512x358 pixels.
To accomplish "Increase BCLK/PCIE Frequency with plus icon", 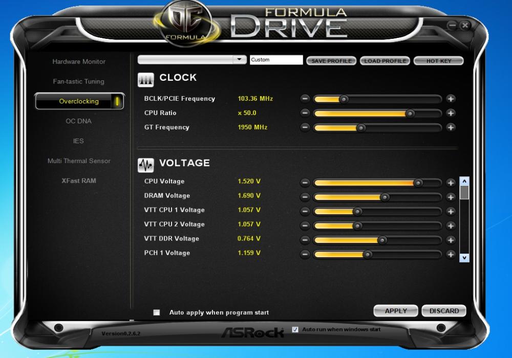I will [451, 99].
